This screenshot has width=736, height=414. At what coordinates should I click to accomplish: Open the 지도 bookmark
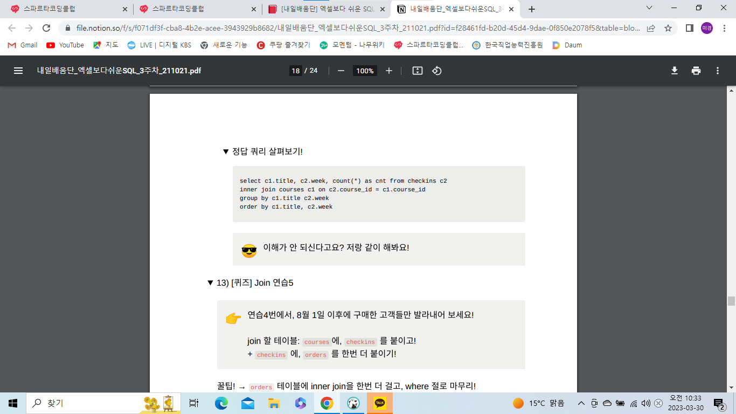coord(106,45)
